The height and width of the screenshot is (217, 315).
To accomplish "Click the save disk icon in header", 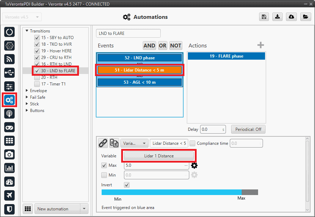I will pos(264,17).
